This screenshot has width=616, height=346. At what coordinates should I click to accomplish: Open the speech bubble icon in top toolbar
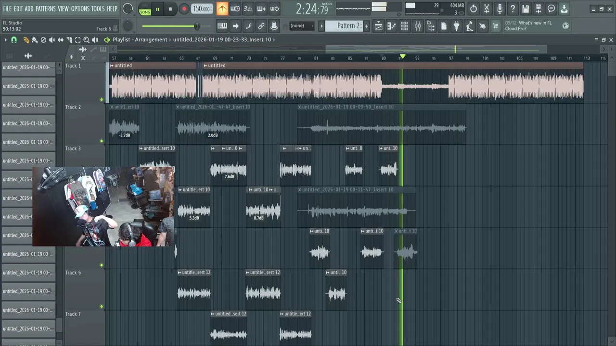(x=552, y=9)
